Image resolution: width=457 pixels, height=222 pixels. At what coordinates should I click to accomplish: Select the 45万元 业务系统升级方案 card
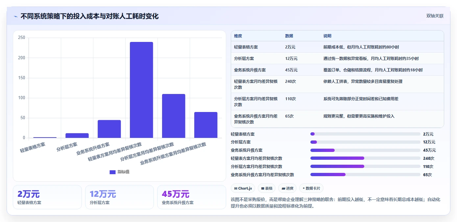point(191,197)
